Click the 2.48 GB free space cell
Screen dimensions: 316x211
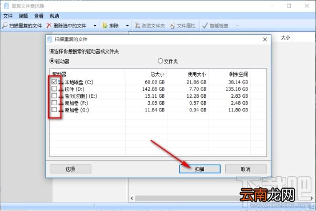(239, 103)
